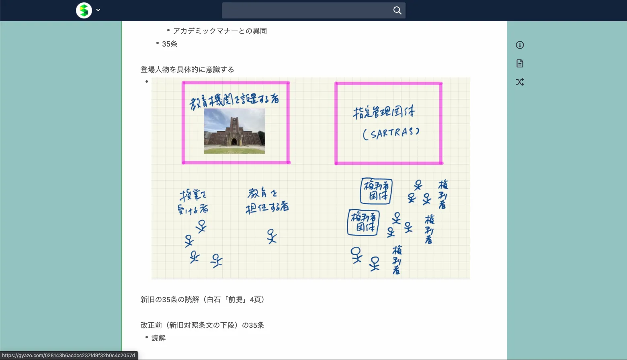Click the handwritten 授業を受ける者 label

point(193,202)
